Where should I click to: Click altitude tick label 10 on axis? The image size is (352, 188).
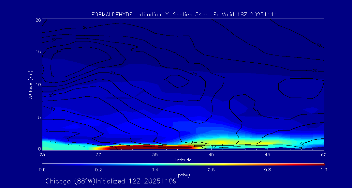pyautogui.click(x=38, y=85)
